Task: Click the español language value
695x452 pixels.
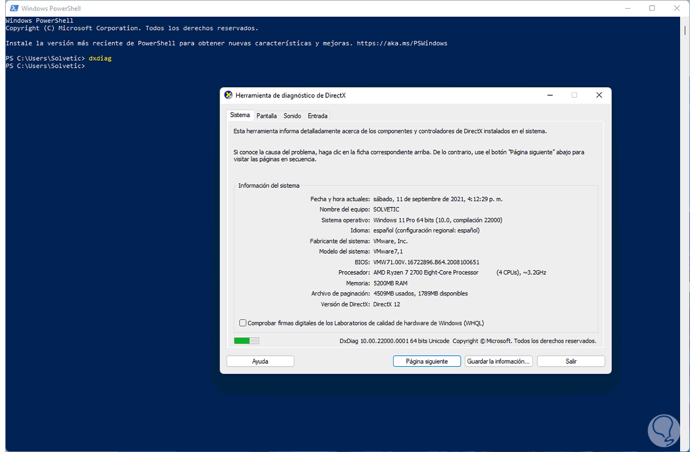Action: pos(426,230)
